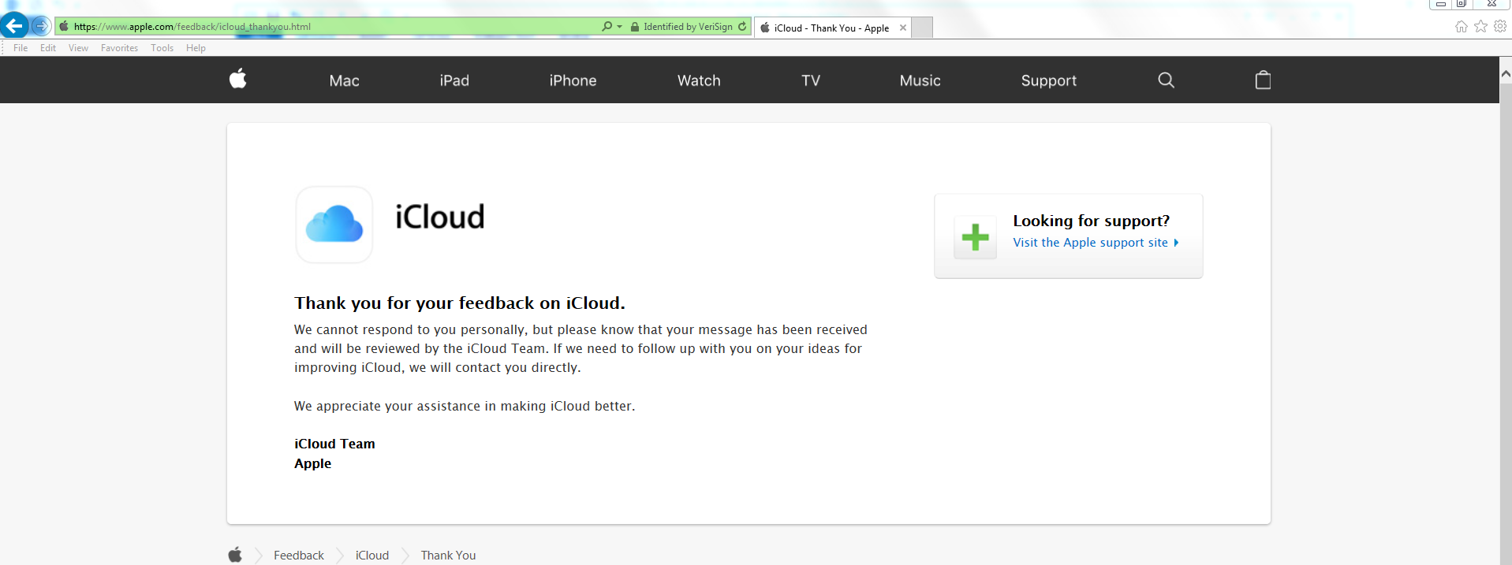Image resolution: width=1512 pixels, height=565 pixels.
Task: Open browser Tools gear icon
Action: tap(1500, 27)
